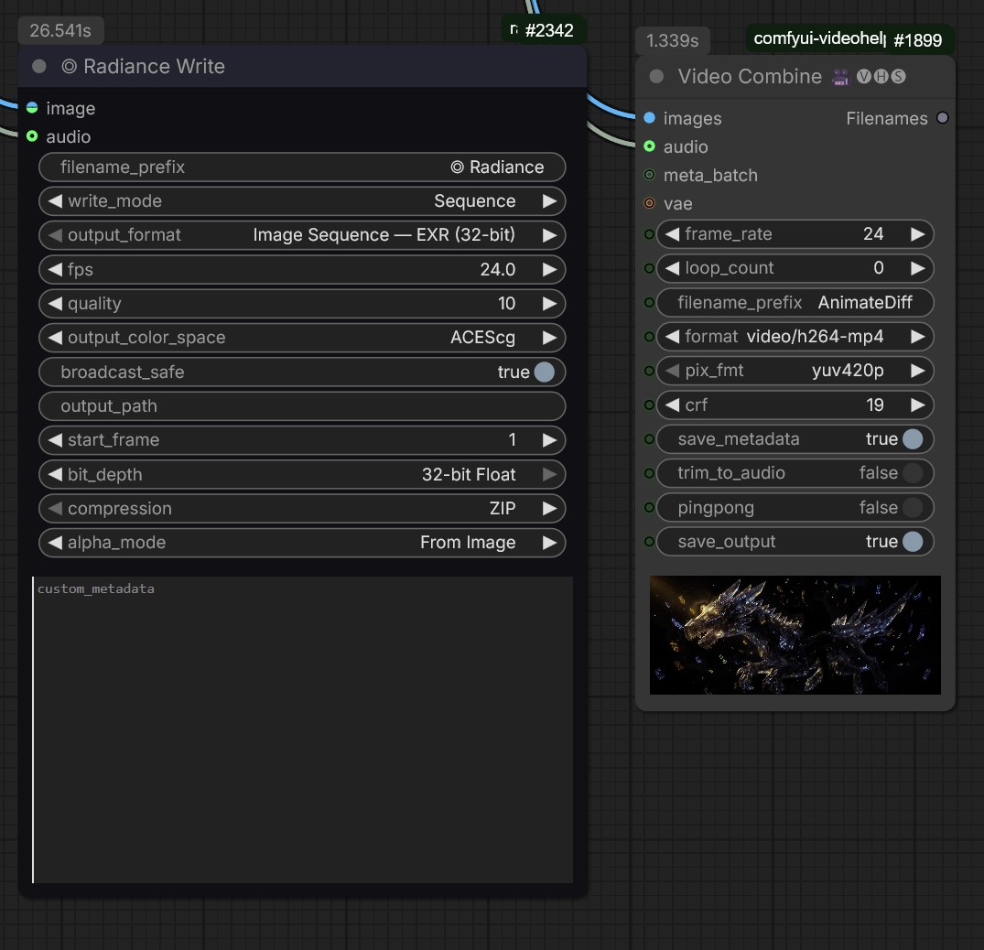Disable save_output toggle
Image resolution: width=984 pixels, height=950 pixels.
coord(913,542)
